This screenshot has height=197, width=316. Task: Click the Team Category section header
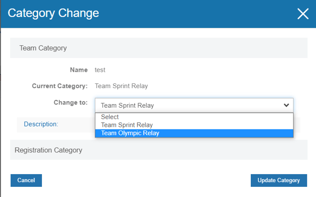(x=159, y=48)
